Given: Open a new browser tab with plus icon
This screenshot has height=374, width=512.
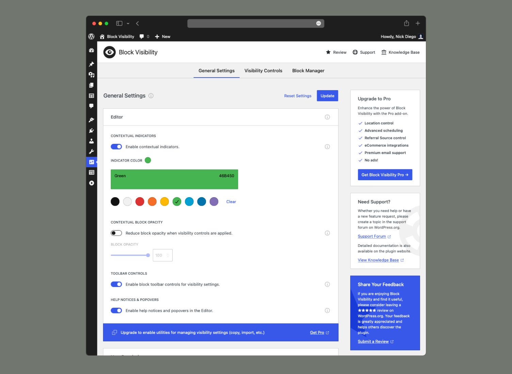Looking at the screenshot, I should coord(418,23).
